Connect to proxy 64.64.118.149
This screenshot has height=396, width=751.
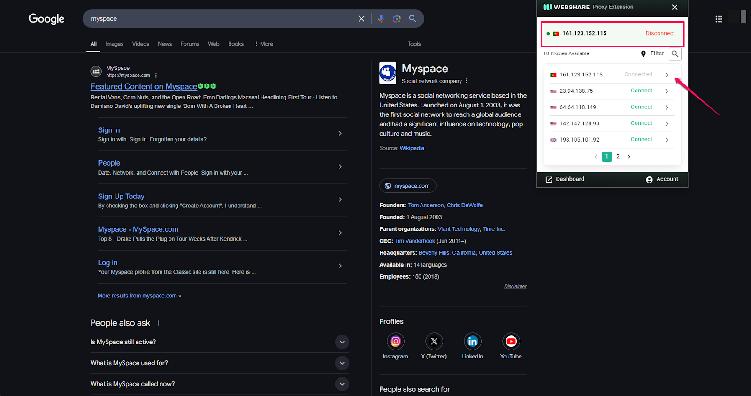click(x=641, y=107)
